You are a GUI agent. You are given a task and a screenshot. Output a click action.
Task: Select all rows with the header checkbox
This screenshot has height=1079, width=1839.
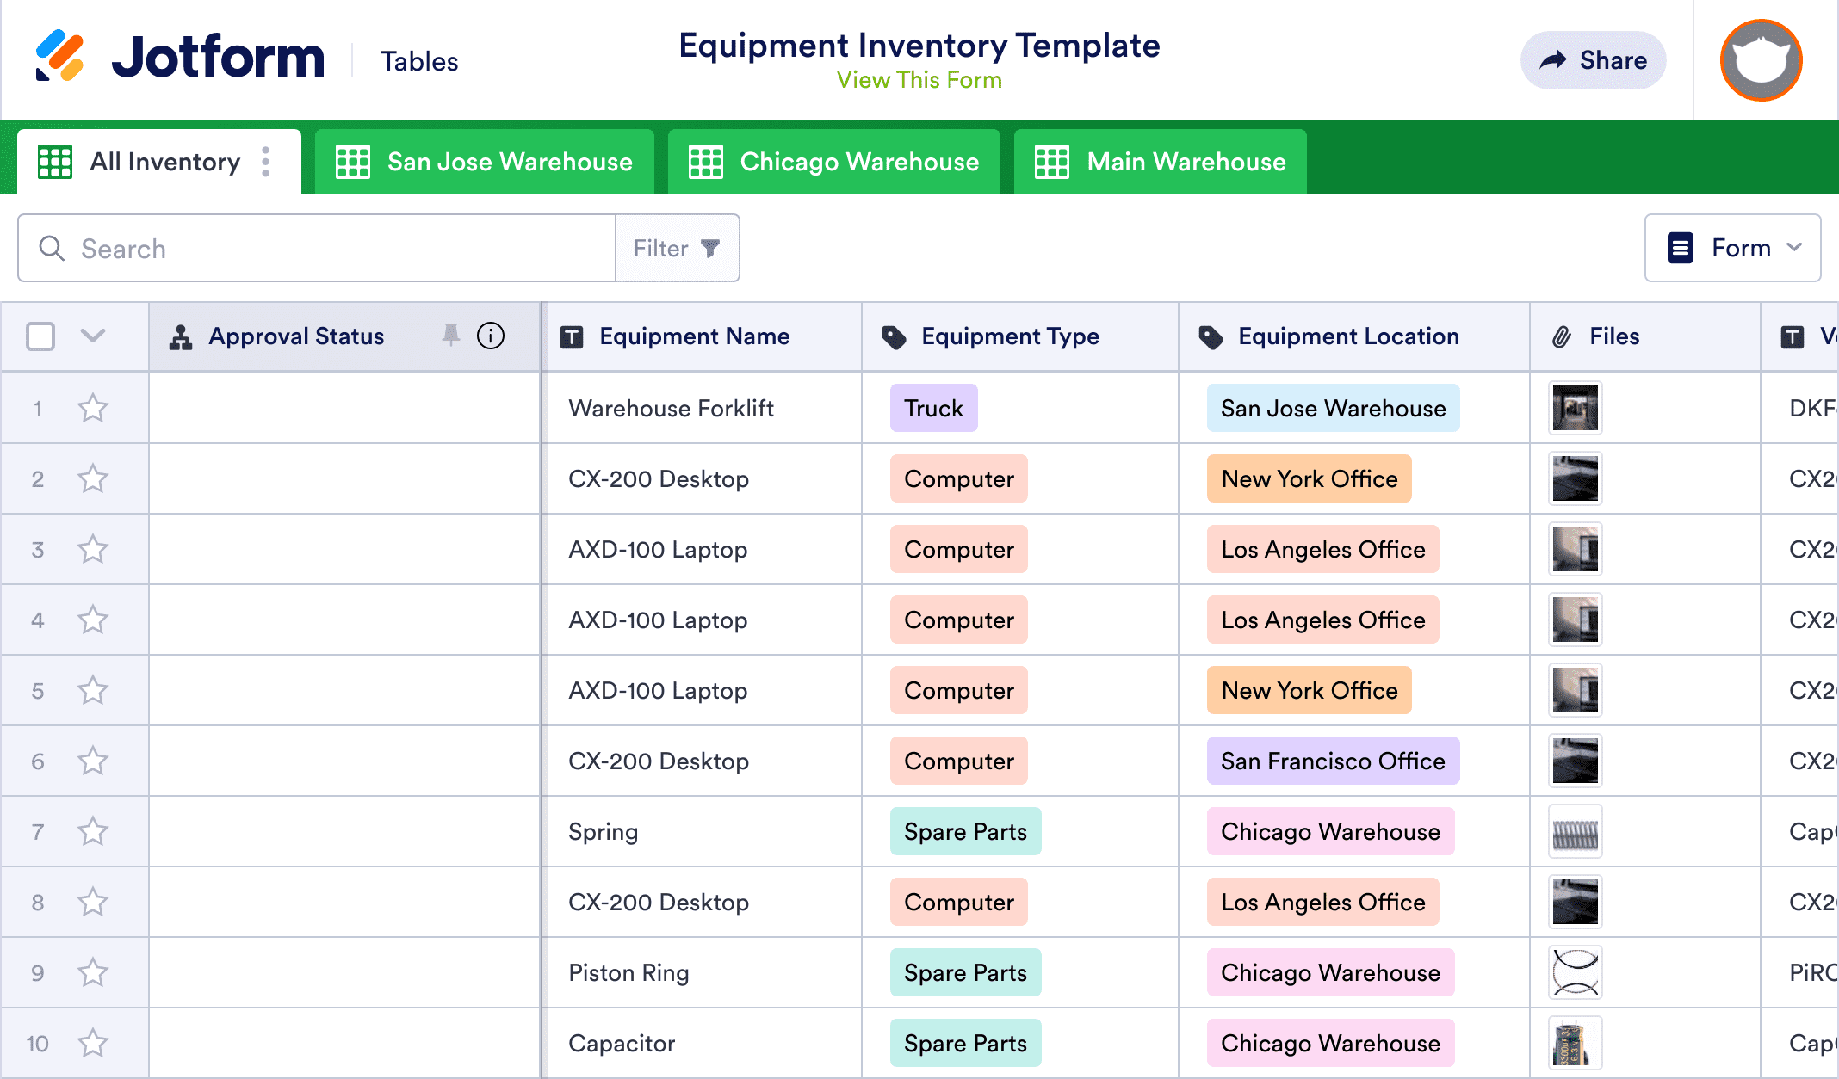(39, 336)
